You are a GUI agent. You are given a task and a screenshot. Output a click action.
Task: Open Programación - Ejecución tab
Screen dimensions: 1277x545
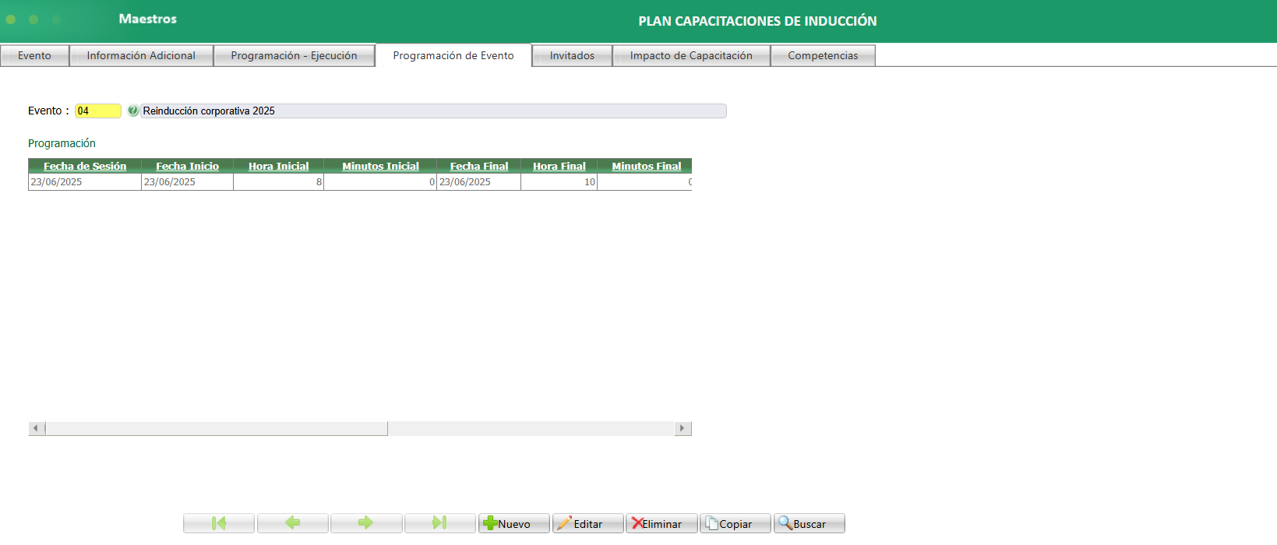[x=294, y=55]
